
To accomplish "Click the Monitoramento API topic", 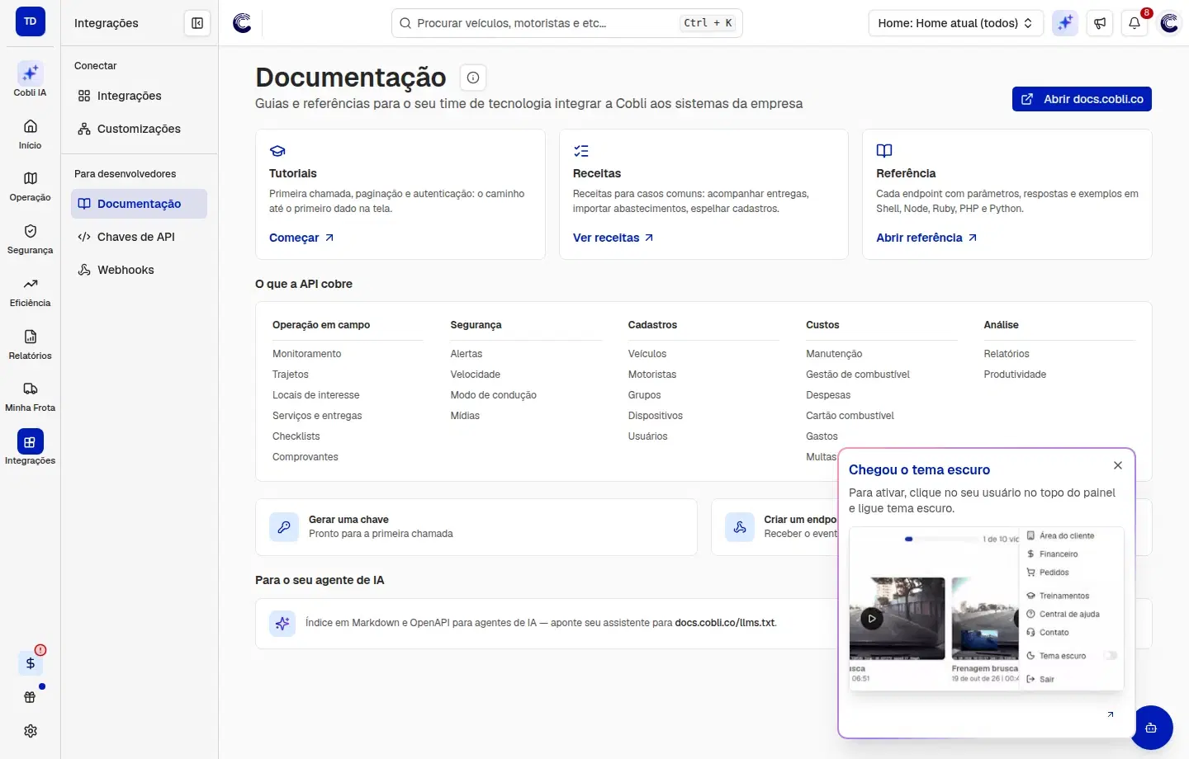I will [306, 354].
